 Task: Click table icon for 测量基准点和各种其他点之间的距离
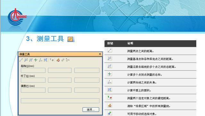(x=110, y=58)
